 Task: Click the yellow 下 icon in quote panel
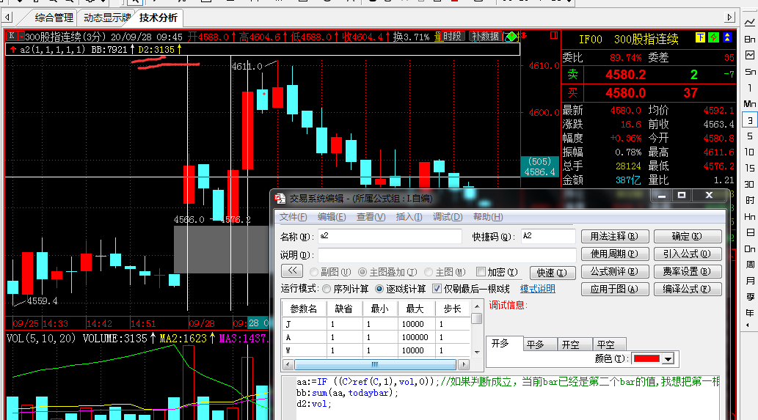700,37
